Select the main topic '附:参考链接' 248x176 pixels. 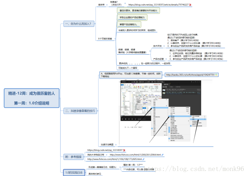point(73,157)
